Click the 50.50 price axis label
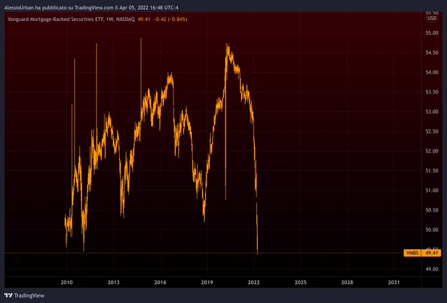 pyautogui.click(x=432, y=210)
